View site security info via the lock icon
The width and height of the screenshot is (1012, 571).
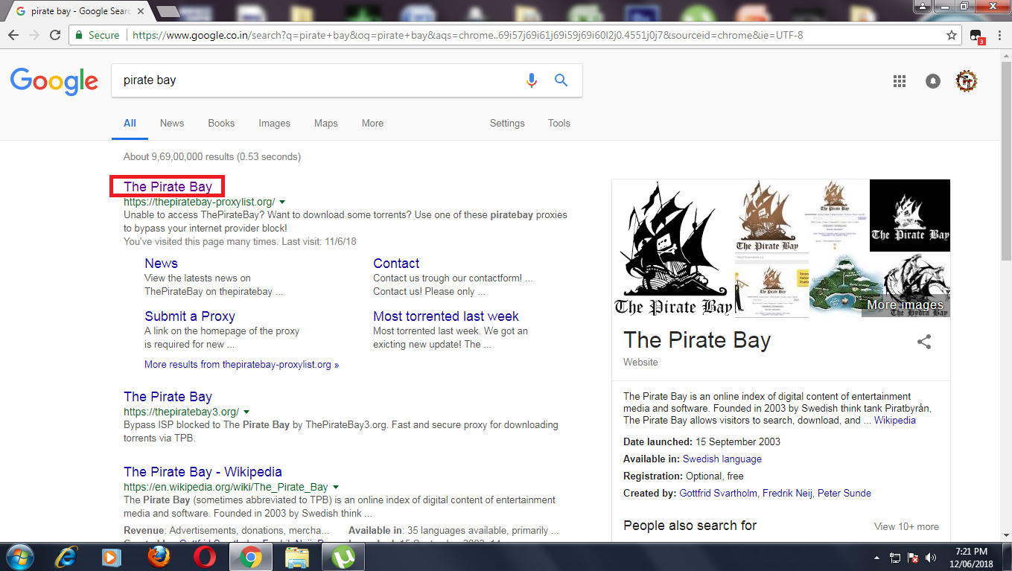(79, 35)
